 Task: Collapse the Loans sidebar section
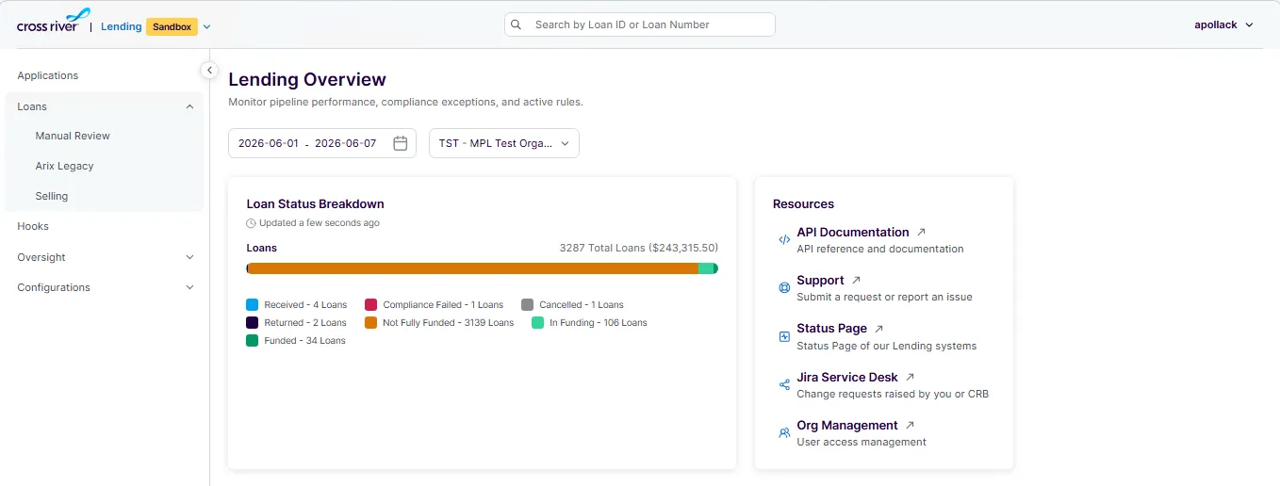[189, 106]
